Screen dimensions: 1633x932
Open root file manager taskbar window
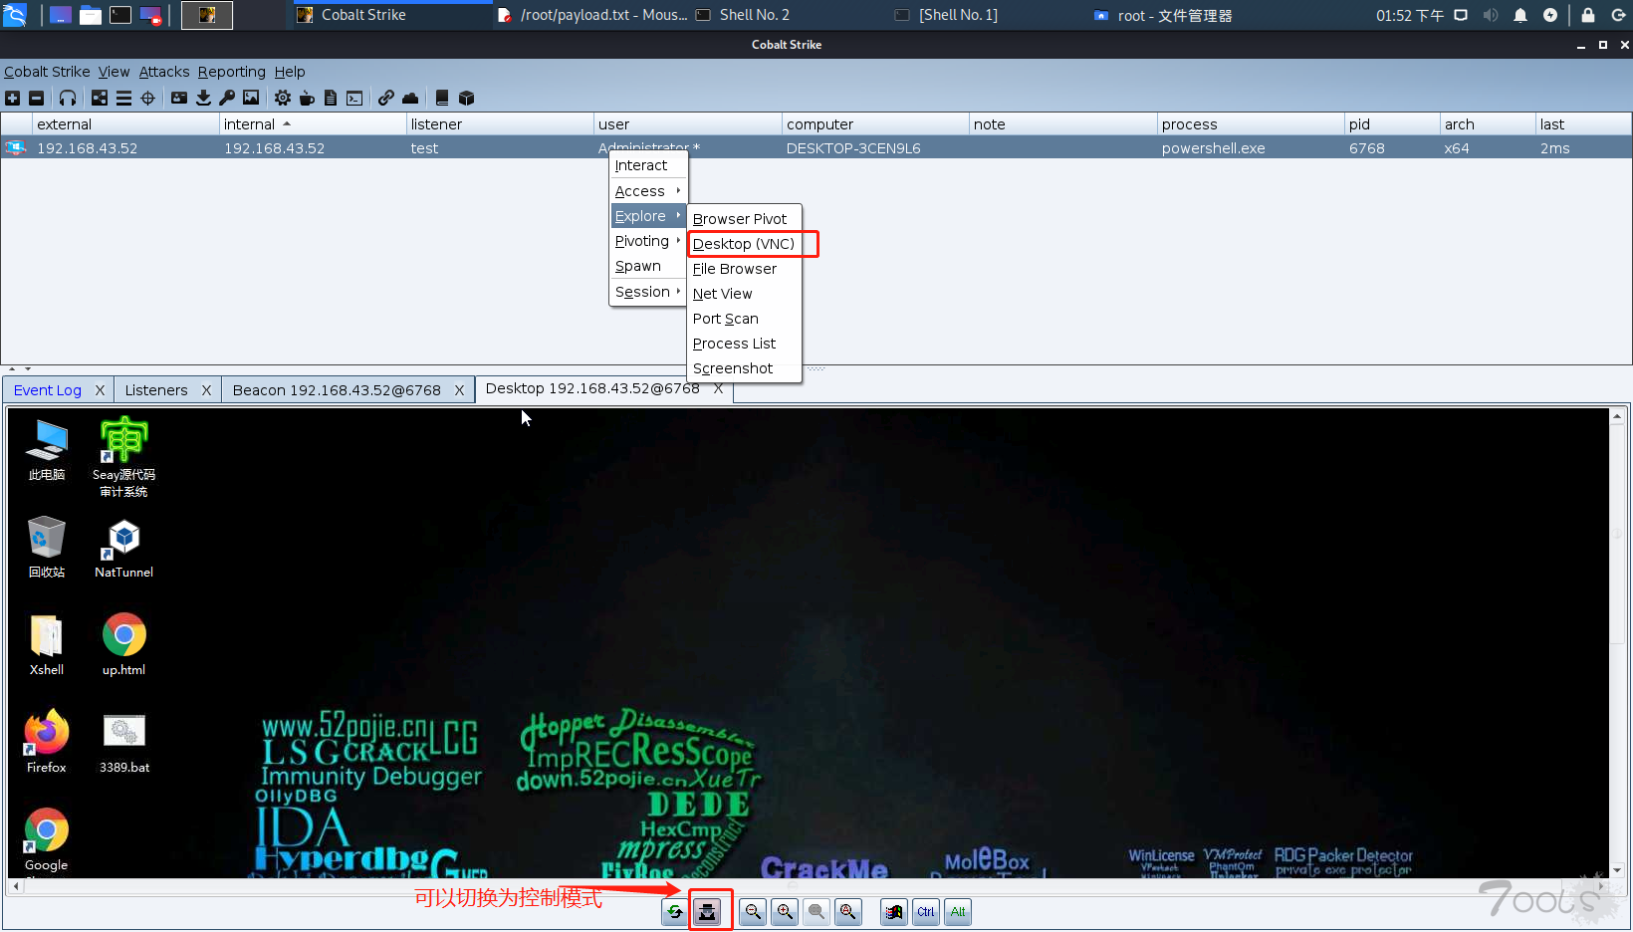point(1163,15)
